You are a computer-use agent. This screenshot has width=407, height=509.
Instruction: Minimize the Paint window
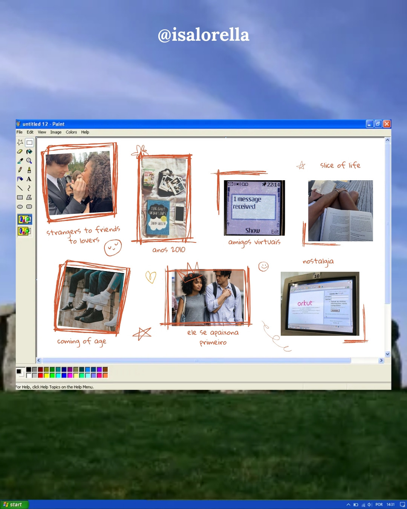(x=370, y=124)
